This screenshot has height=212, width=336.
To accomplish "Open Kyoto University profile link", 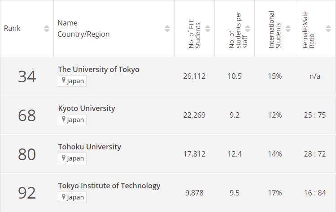I will coord(87,108).
